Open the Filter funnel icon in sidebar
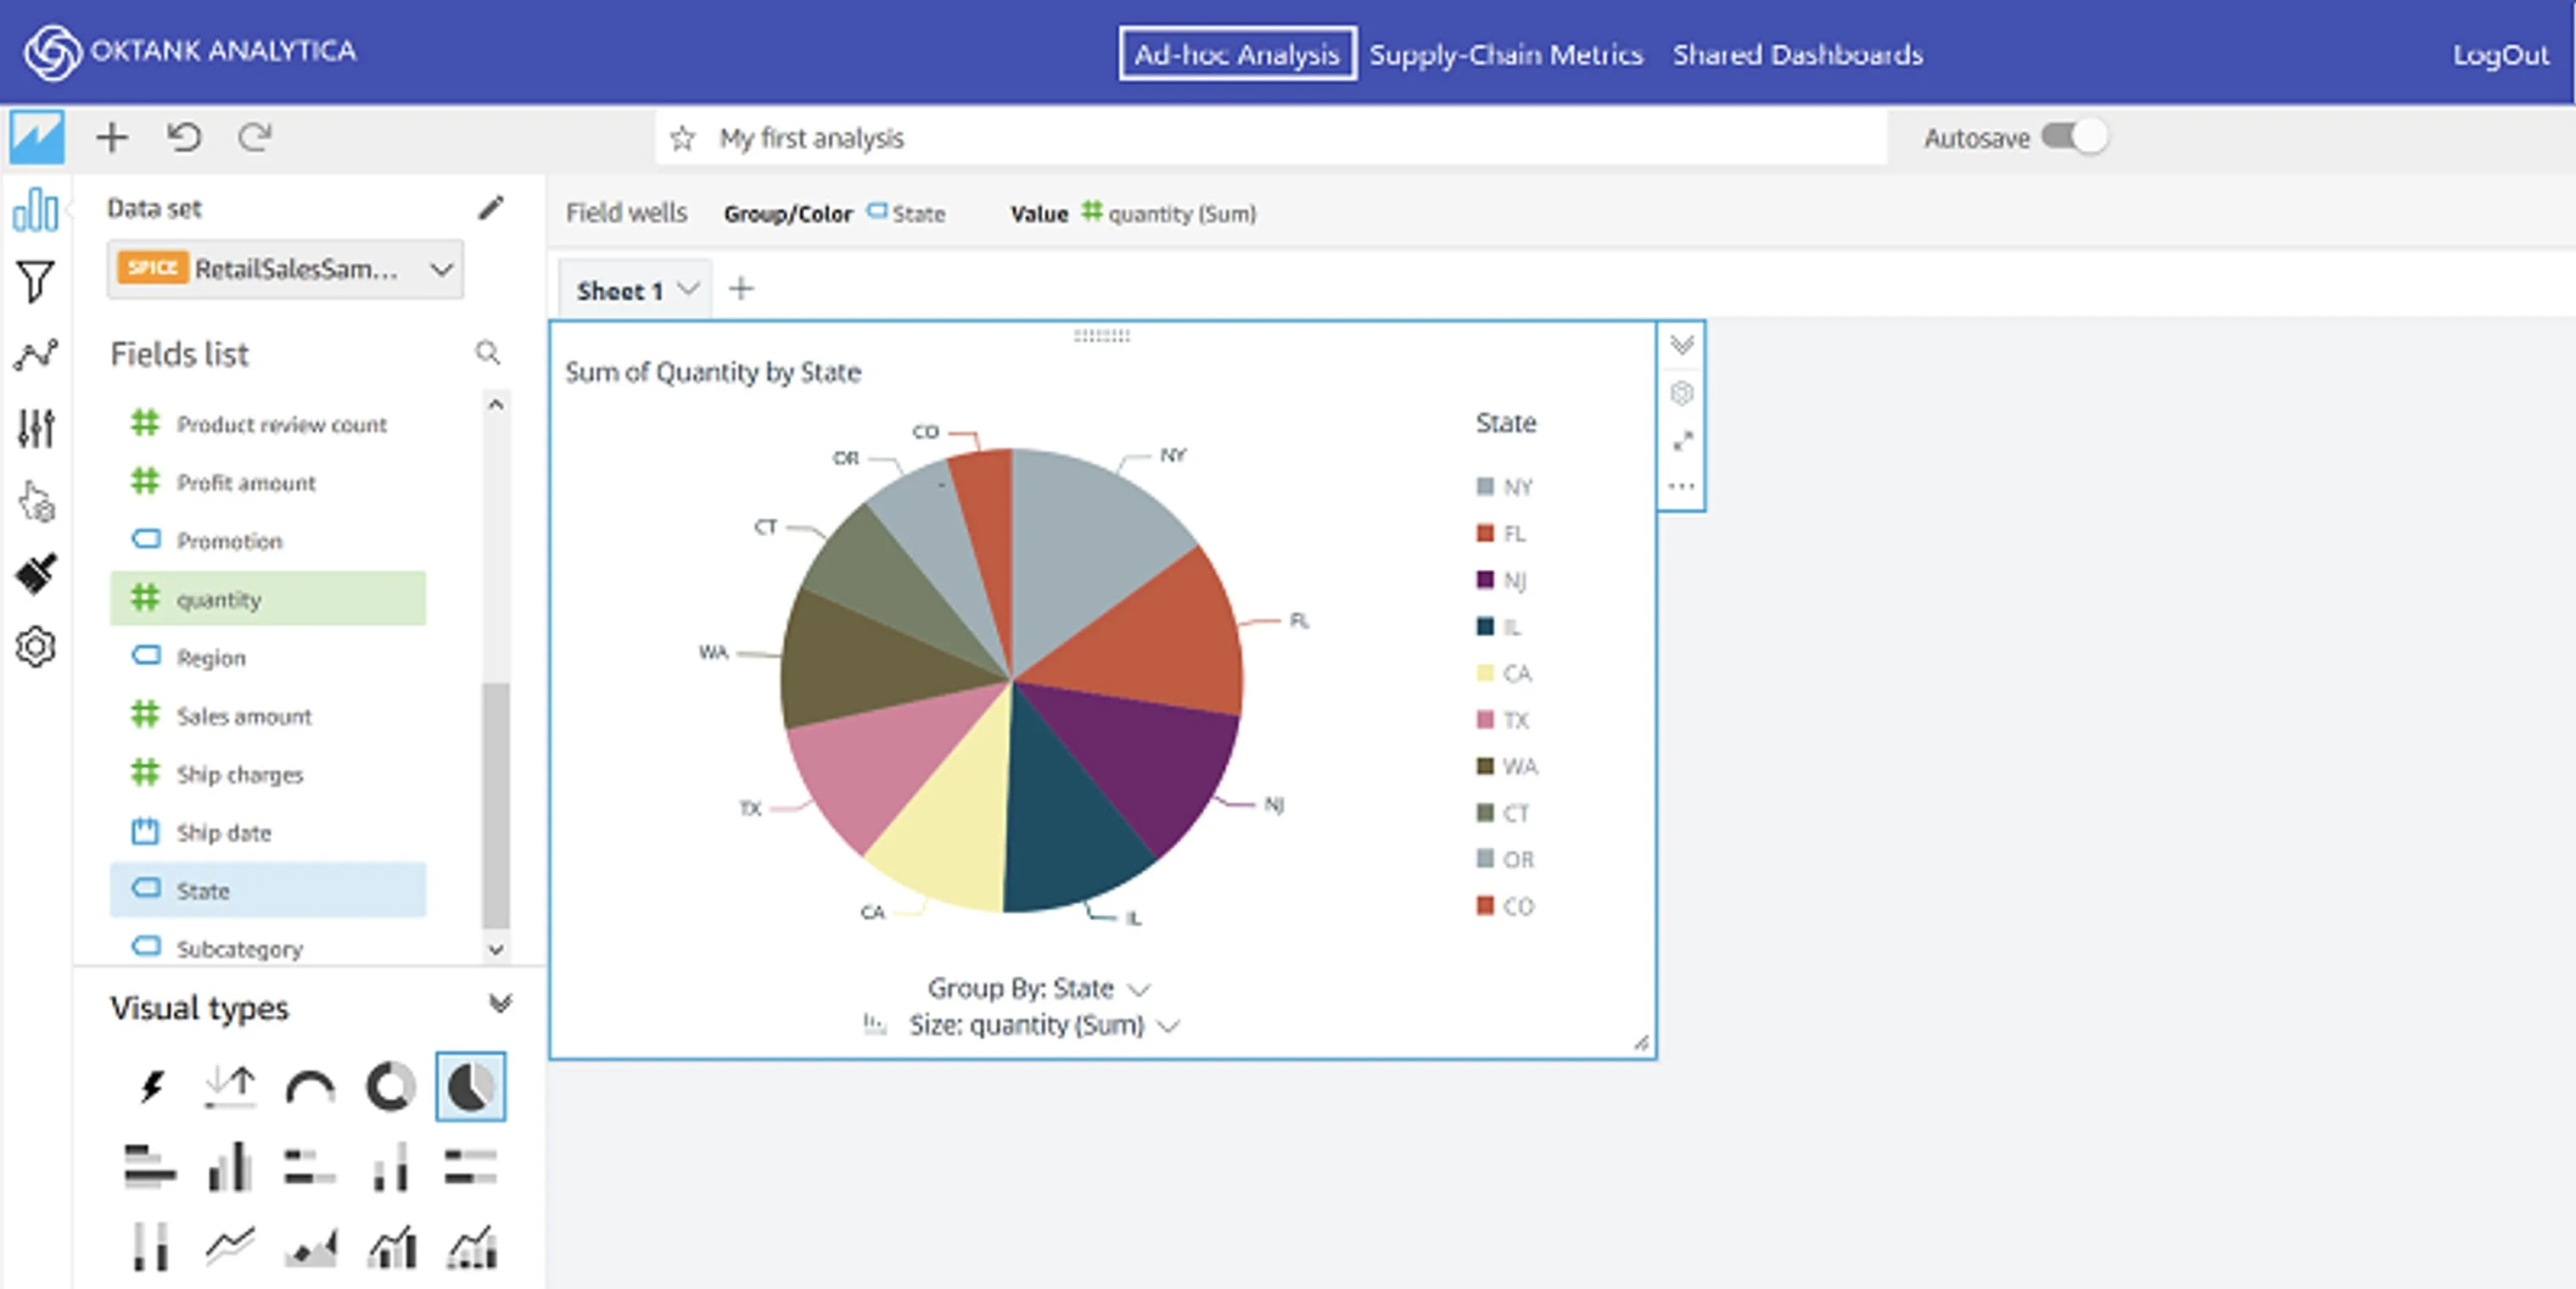The width and height of the screenshot is (2576, 1289). click(35, 282)
